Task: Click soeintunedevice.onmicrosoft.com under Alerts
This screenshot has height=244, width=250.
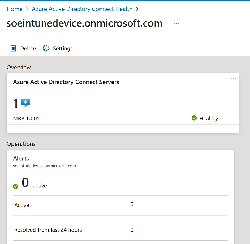Action: click(44, 166)
